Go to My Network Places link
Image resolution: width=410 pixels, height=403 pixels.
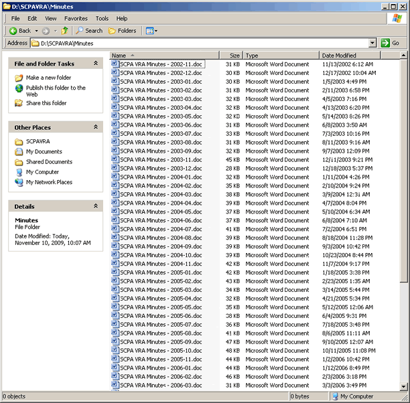pyautogui.click(x=49, y=182)
